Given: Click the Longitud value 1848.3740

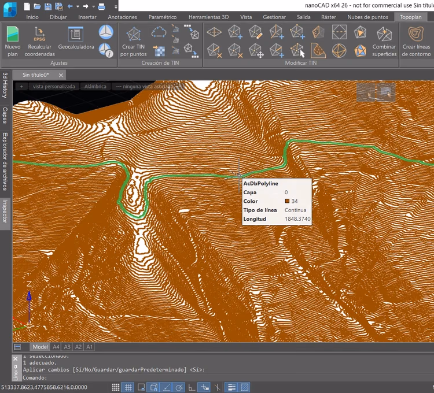Looking at the screenshot, I should 297,219.
